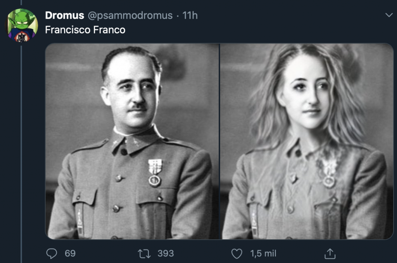
Task: Click the dot separator before the timestamp
Action: pyautogui.click(x=178, y=16)
